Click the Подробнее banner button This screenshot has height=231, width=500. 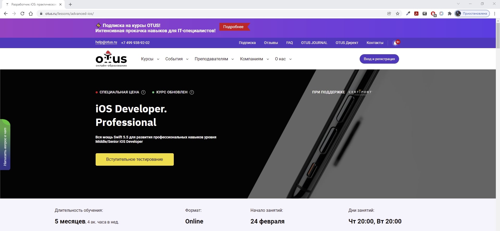click(234, 27)
